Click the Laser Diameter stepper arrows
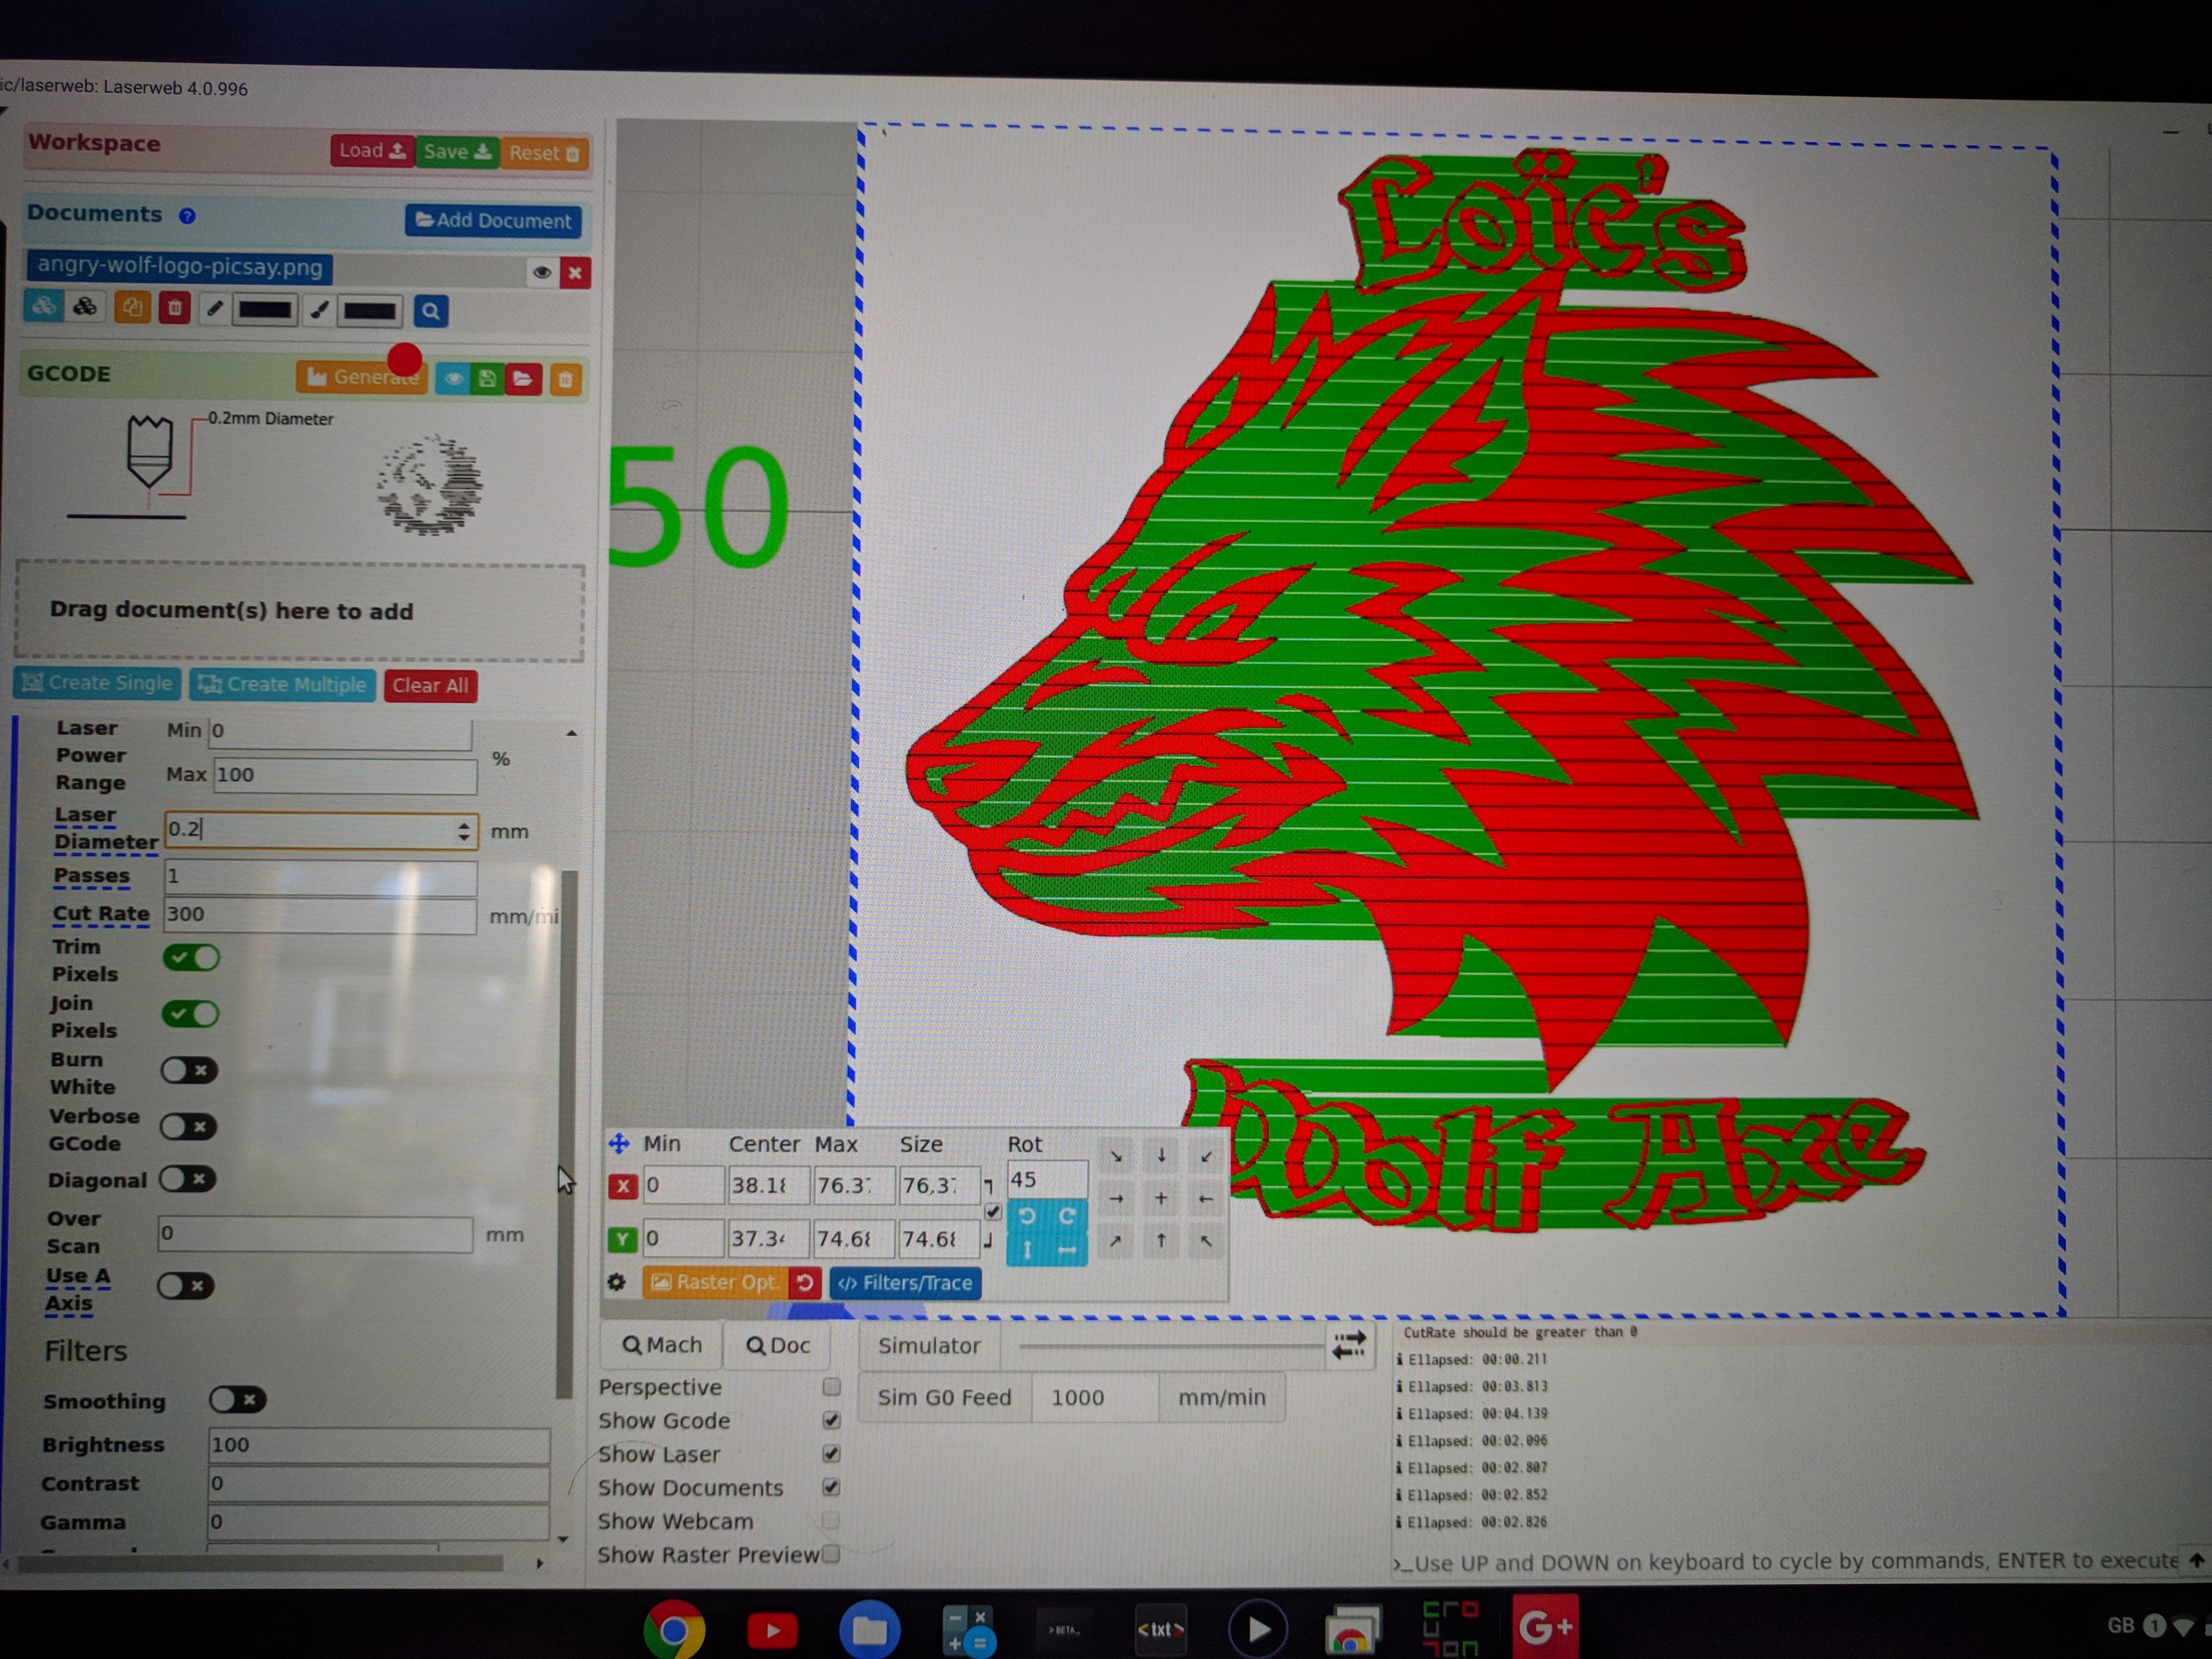Screen dimensions: 2212x1659 (x=463, y=831)
